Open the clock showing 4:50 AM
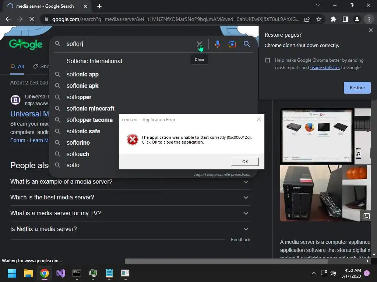 tap(351, 273)
